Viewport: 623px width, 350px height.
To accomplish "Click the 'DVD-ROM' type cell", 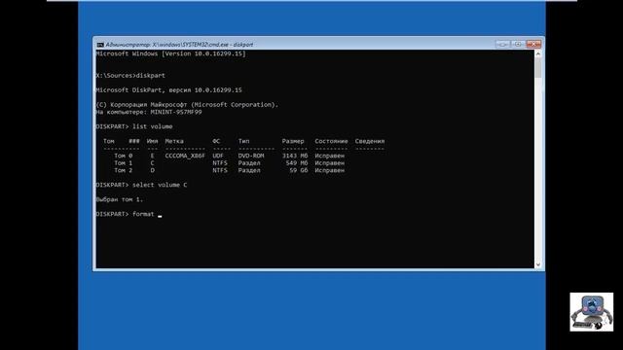I will tap(251, 156).
